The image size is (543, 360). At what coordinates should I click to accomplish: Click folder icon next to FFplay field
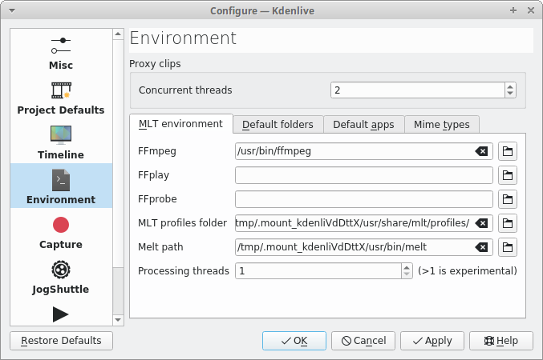tap(507, 175)
